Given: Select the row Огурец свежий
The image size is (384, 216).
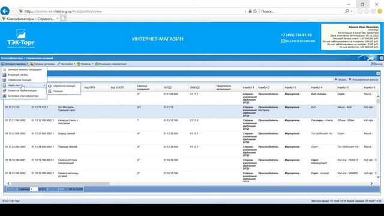Looking at the screenshot, I should 190,138.
